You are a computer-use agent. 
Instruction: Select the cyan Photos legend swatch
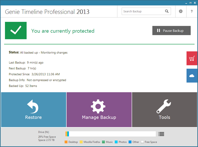pos(116,142)
